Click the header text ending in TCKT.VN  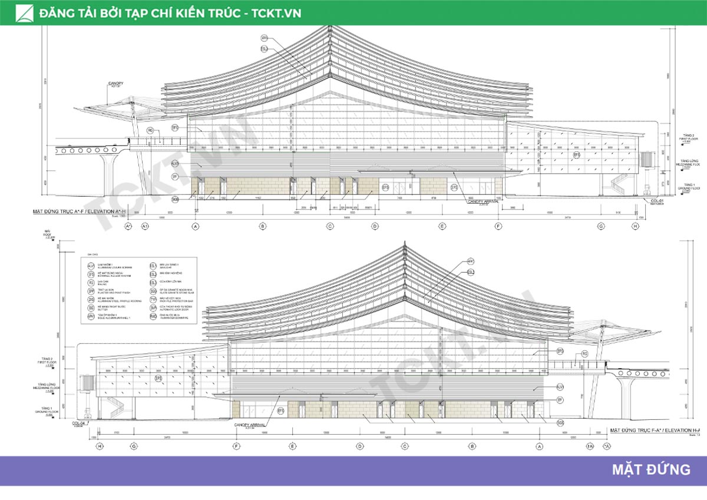click(x=171, y=13)
